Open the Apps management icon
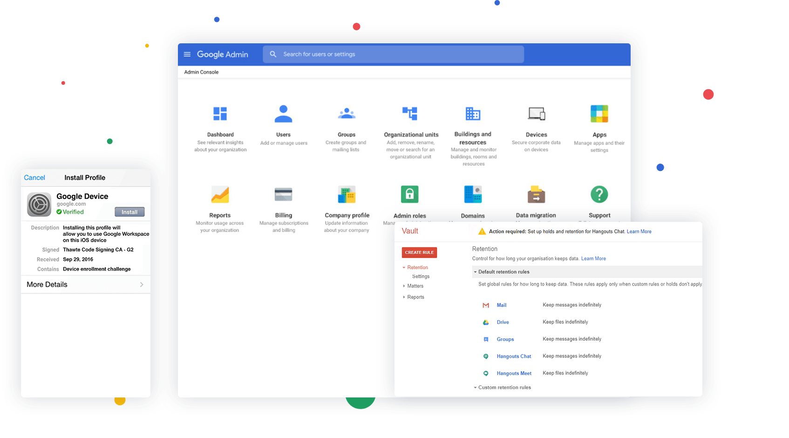This screenshot has width=789, height=438. point(599,113)
